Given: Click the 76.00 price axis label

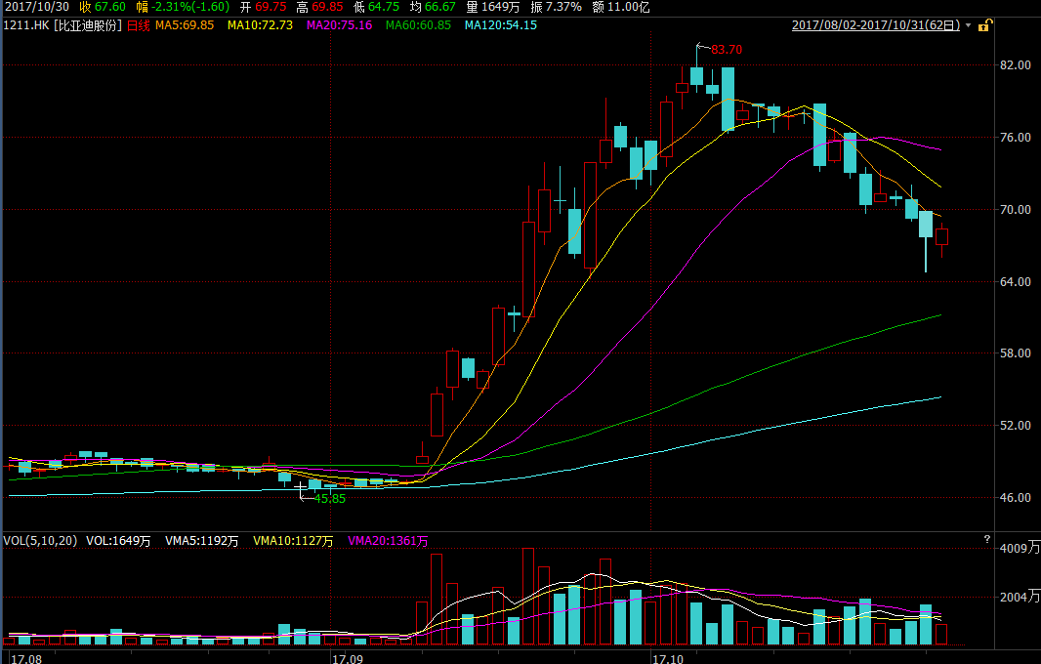Looking at the screenshot, I should (1016, 138).
